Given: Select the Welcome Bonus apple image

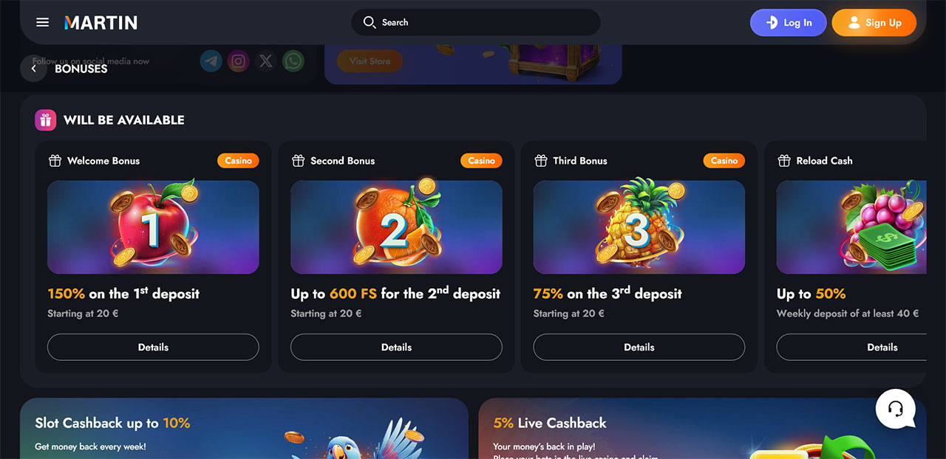Looking at the screenshot, I should [153, 227].
